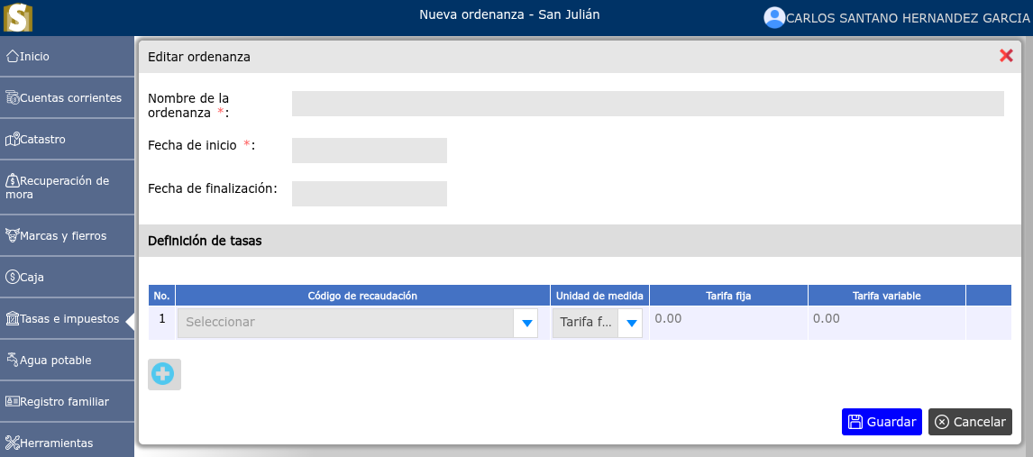Viewport: 1033px width, 457px height.
Task: Open the Catastro menu entry
Action: [67, 140]
